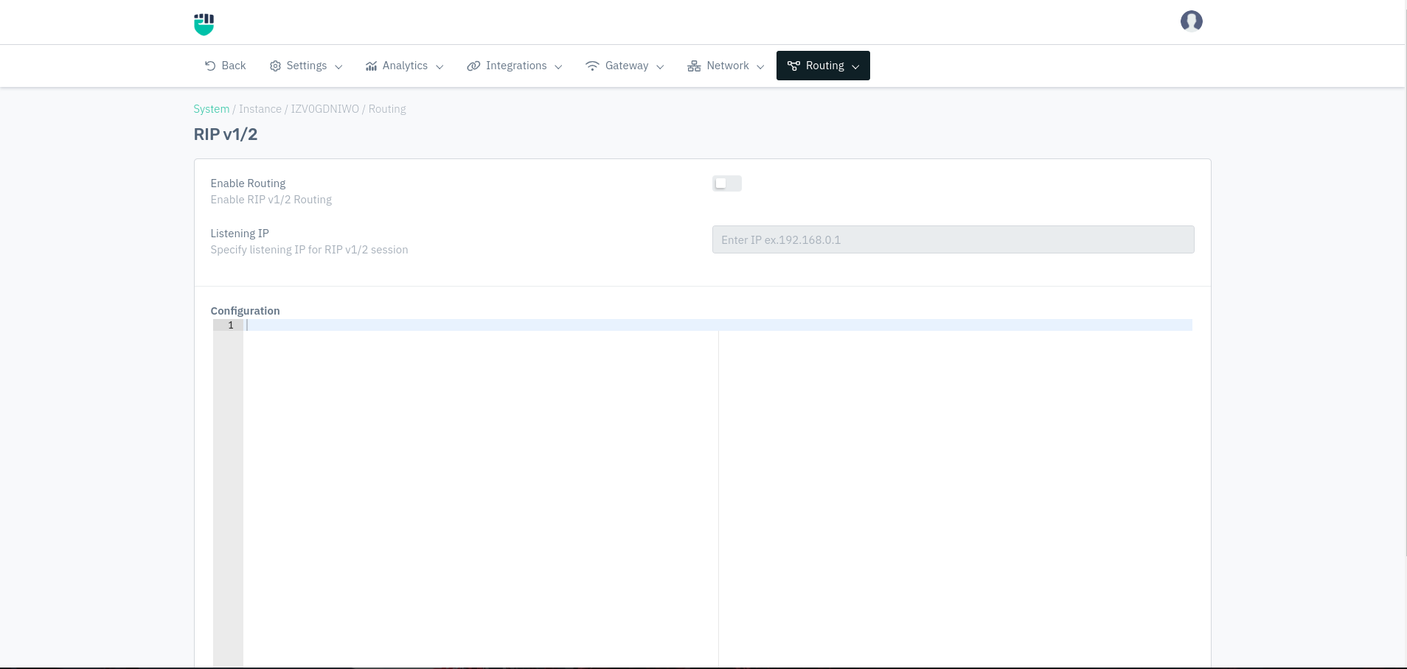Click the Back arrow icon
The image size is (1407, 669).
click(210, 66)
